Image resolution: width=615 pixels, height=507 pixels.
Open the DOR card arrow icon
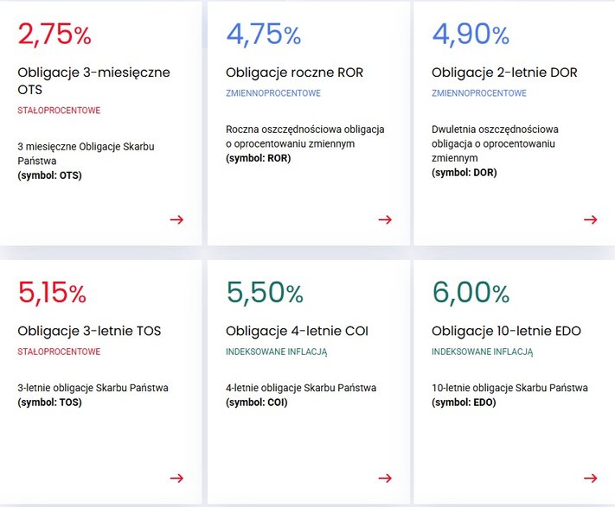[591, 219]
